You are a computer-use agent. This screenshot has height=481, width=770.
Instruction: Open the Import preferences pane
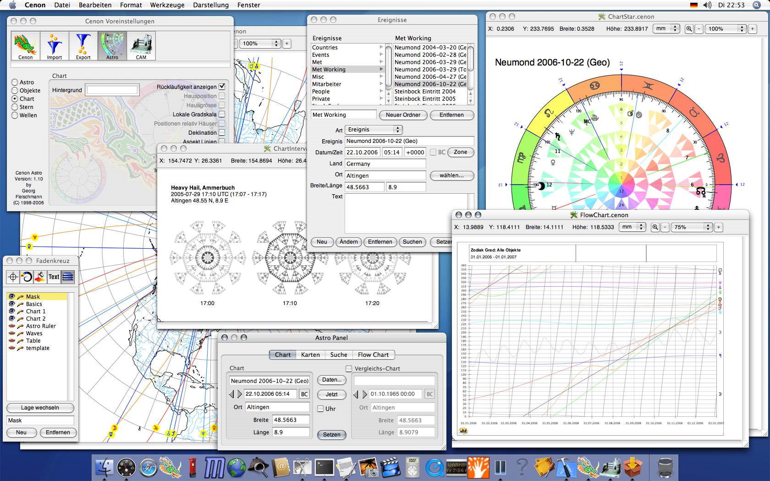54,46
